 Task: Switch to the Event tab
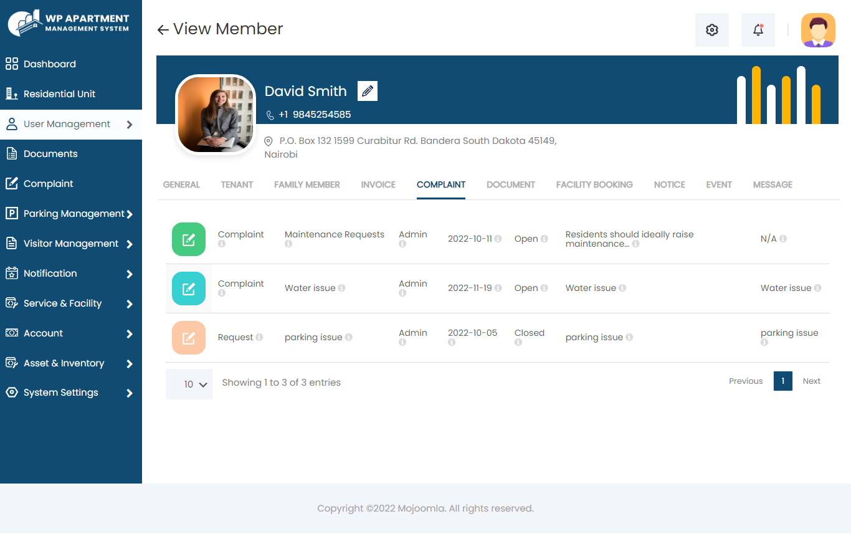pos(719,185)
